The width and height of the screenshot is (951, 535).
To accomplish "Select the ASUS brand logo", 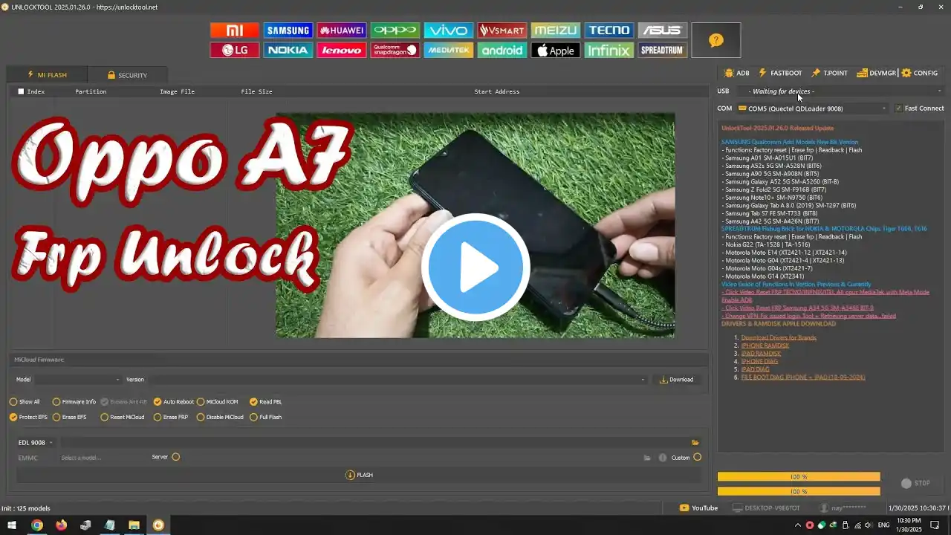I will click(x=663, y=30).
